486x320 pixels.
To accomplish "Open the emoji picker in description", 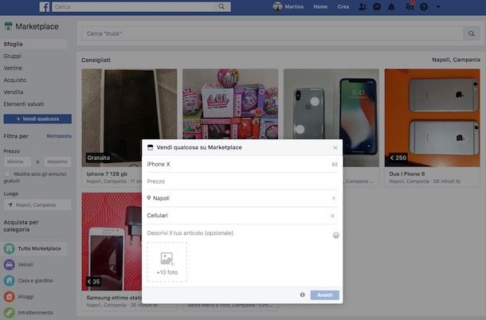I will 335,236.
